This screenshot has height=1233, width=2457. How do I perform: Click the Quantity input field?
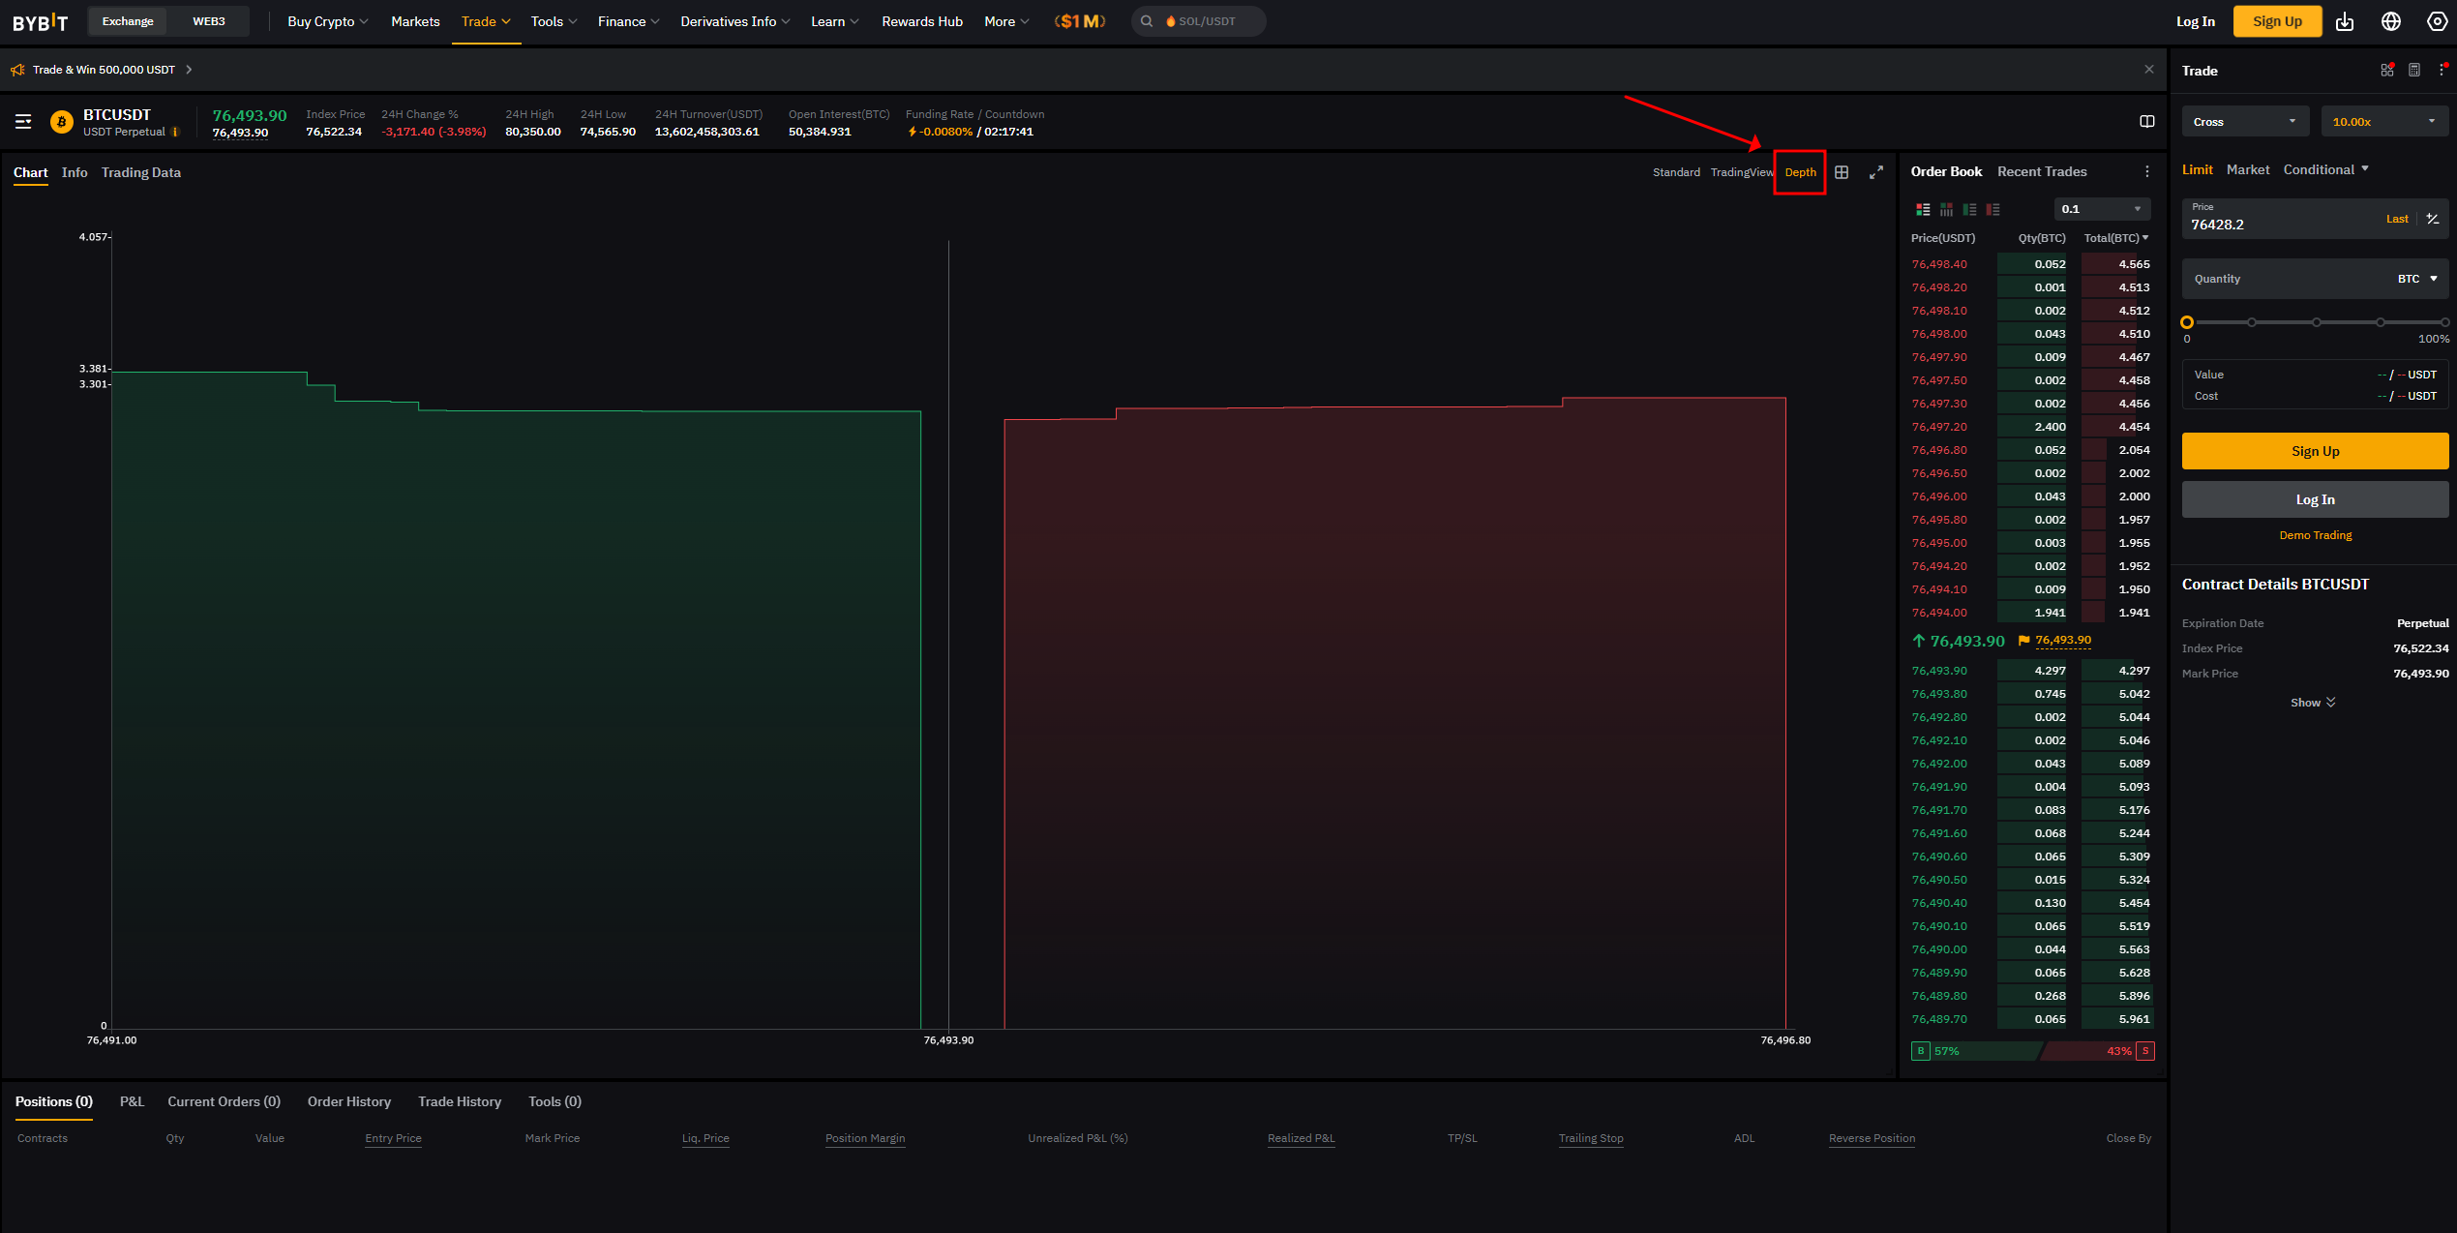(x=2284, y=279)
